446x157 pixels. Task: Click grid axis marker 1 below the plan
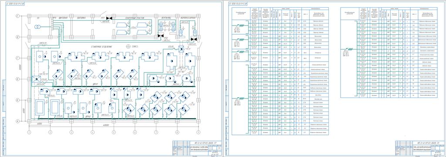[x=29, y=132]
